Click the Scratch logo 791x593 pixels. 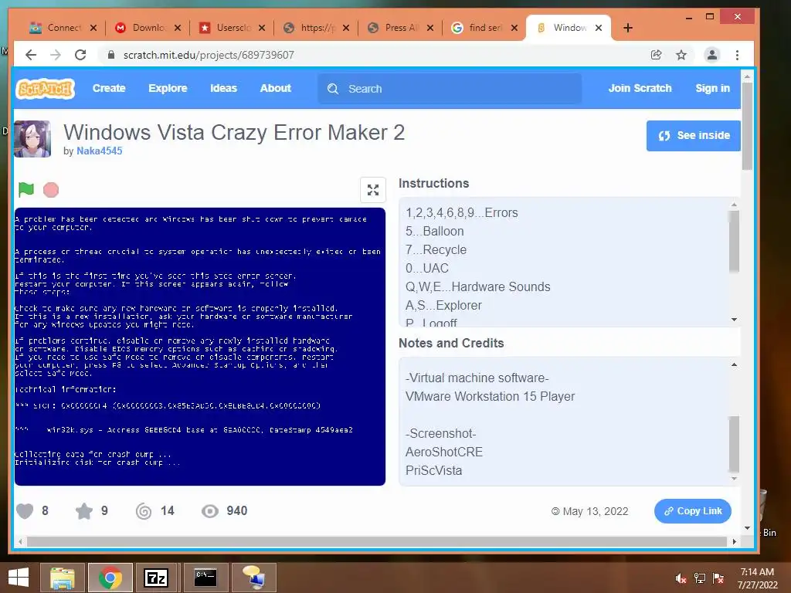click(46, 89)
